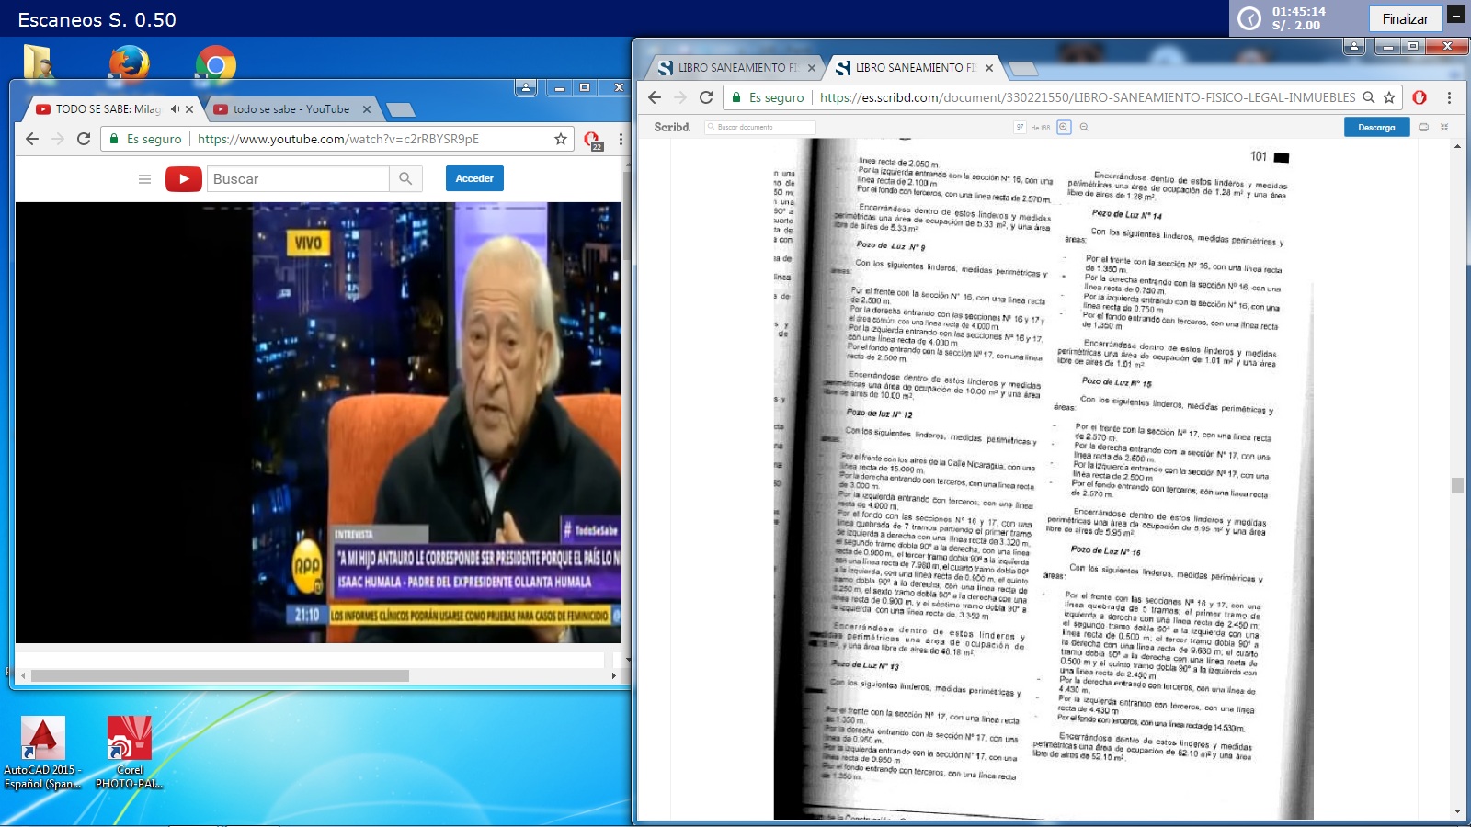Image resolution: width=1471 pixels, height=827 pixels.
Task: Click the Acceder sign-in button
Action: tap(474, 178)
